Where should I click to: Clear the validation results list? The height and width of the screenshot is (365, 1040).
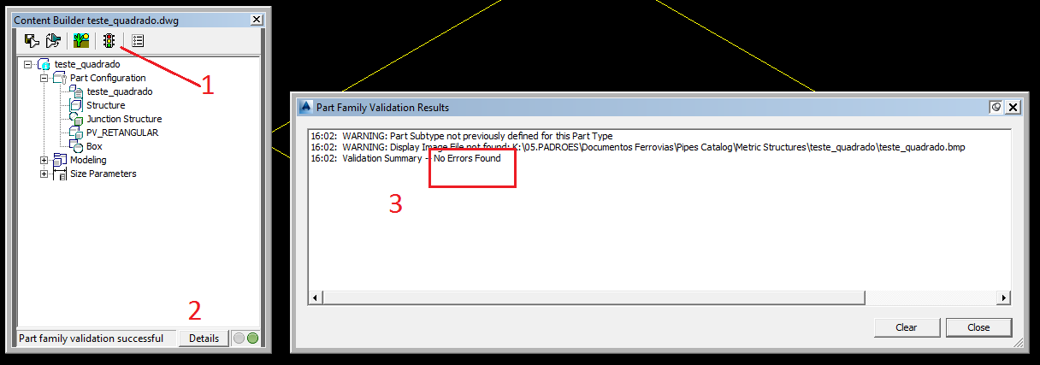pos(907,327)
